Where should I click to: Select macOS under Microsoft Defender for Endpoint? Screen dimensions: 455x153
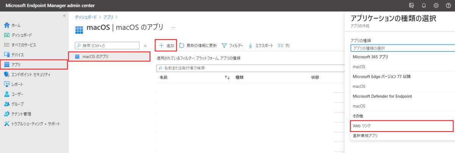coord(359,106)
